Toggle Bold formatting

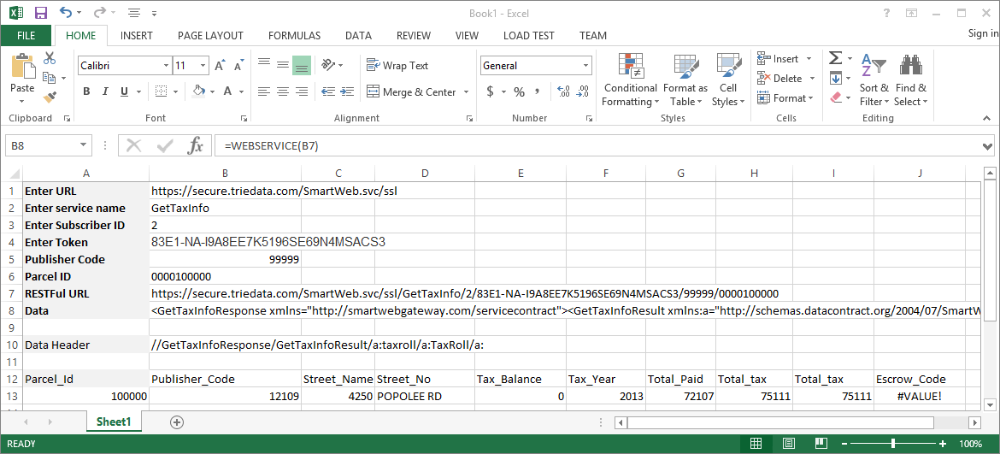[x=86, y=91]
